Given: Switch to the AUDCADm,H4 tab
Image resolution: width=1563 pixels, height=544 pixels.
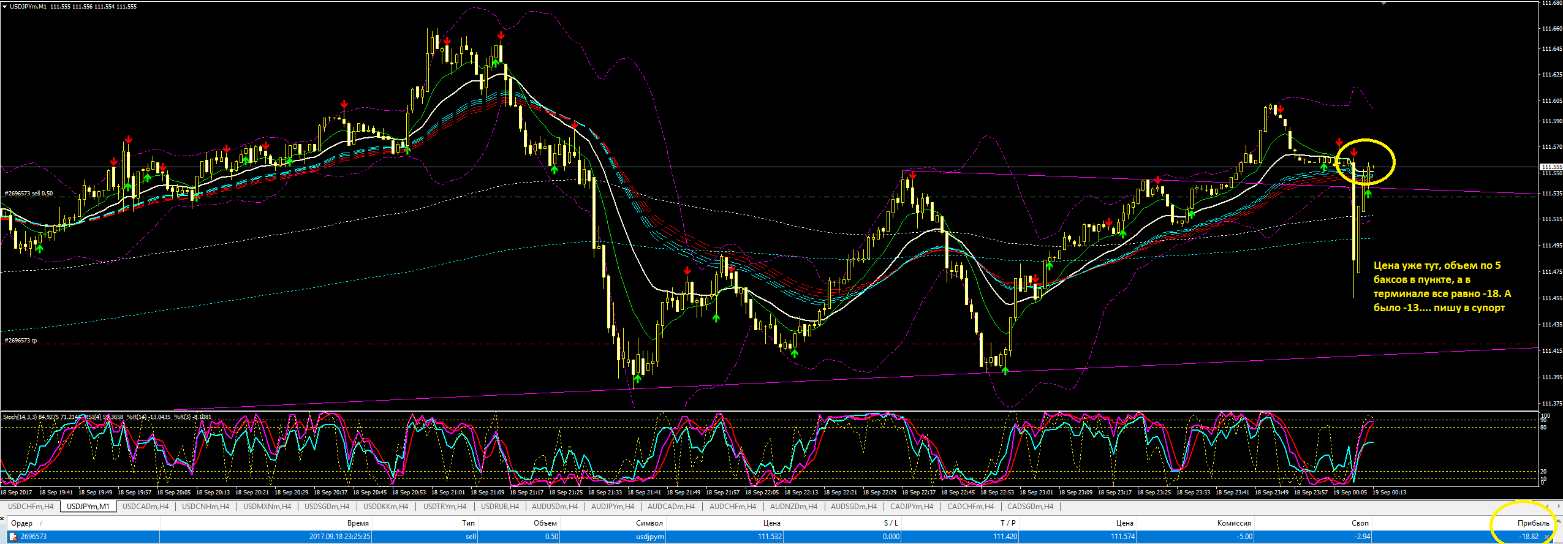Looking at the screenshot, I should click(671, 507).
